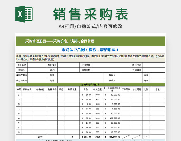This screenshot has height=141, width=181.
Task: Click 电话 label in the 采购方名称 row
Action: [146, 75]
